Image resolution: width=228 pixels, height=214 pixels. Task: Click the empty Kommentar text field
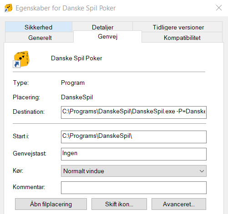[x=134, y=188]
